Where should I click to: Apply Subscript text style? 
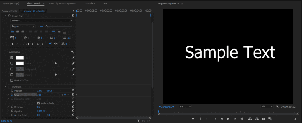38,44
